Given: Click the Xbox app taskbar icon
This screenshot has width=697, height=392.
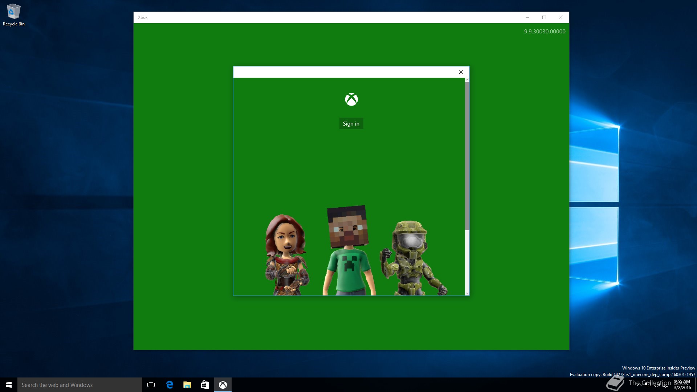Looking at the screenshot, I should click(x=223, y=385).
